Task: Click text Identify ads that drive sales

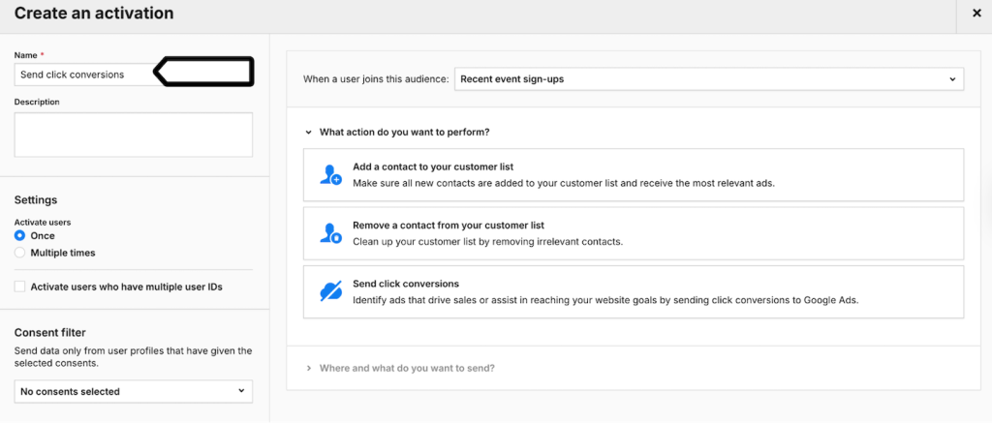Action: (x=605, y=300)
